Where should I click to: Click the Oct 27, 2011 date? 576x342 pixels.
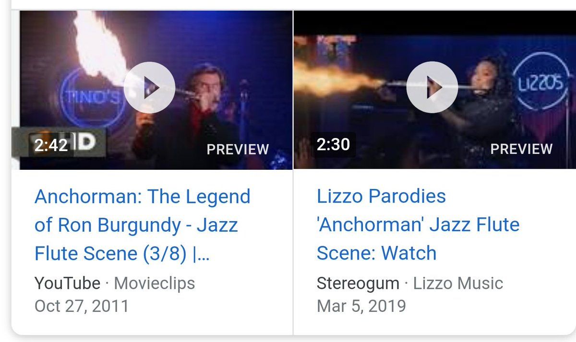[x=82, y=306]
